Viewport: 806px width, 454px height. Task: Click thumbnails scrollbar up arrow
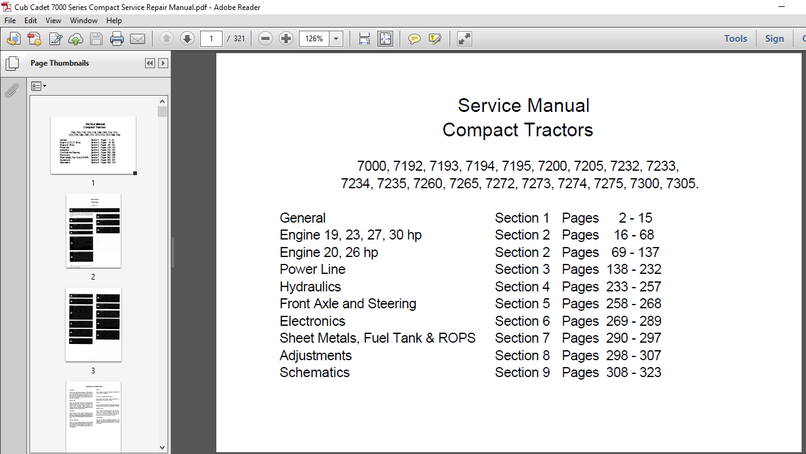(163, 101)
